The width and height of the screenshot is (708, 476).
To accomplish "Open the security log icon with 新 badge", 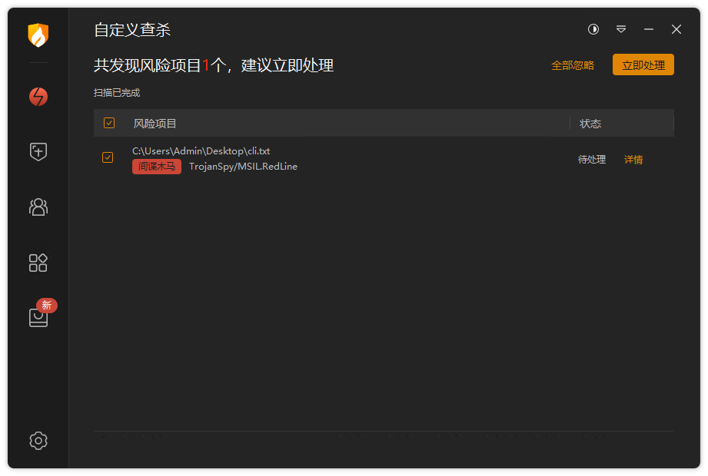I will [38, 316].
